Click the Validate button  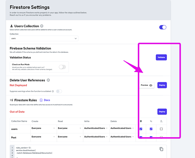[161, 57]
